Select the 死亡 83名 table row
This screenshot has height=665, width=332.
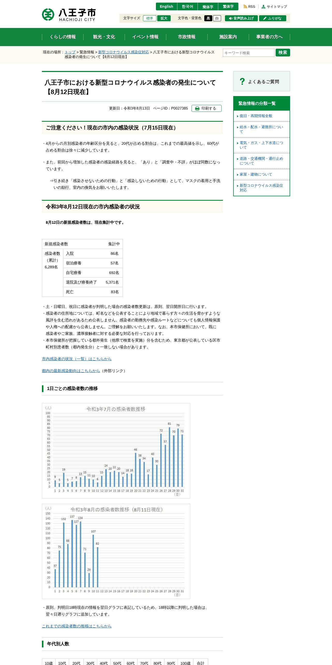pos(93,292)
